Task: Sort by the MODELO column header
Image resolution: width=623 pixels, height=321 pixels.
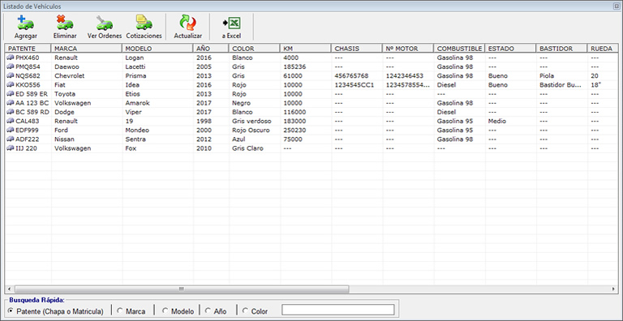Action: point(157,49)
